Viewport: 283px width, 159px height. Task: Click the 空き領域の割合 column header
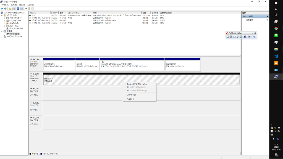[x=166, y=13]
